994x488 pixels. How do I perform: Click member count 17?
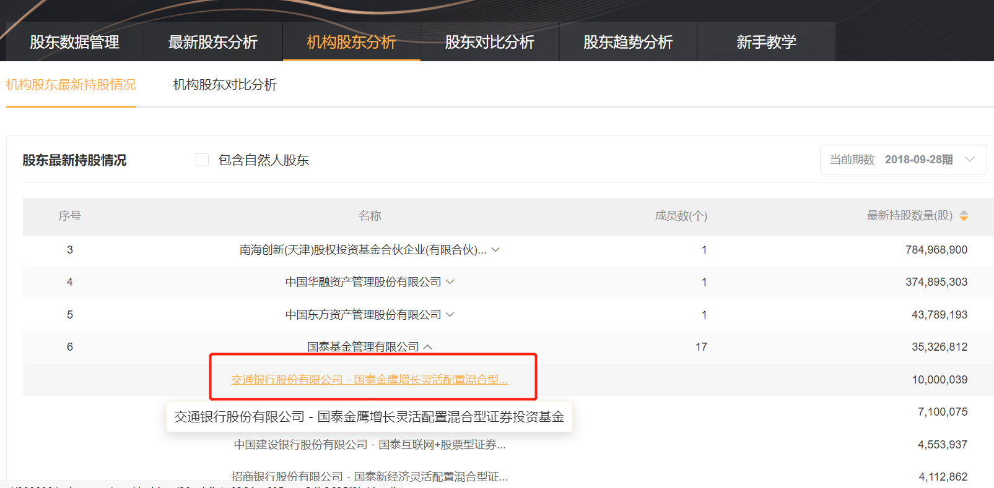pos(701,347)
